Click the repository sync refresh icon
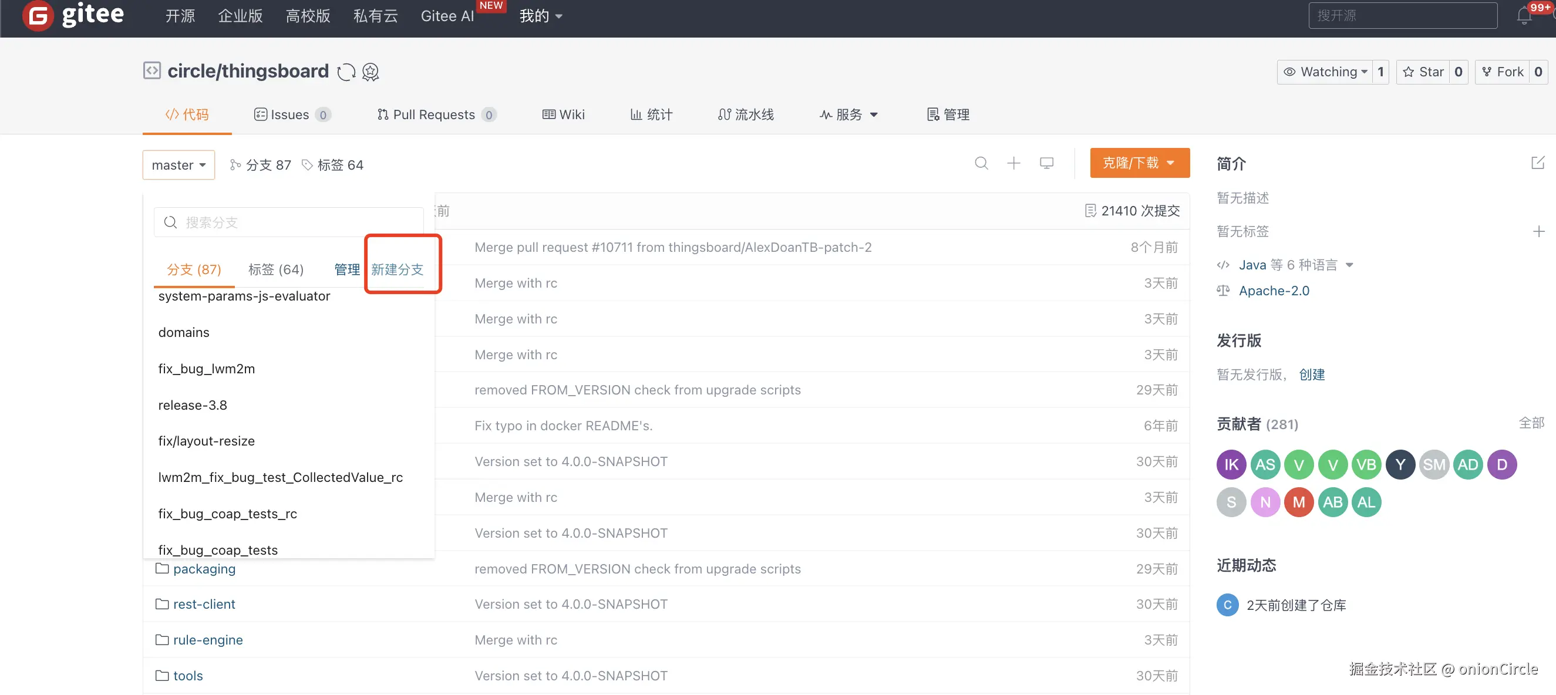The height and width of the screenshot is (695, 1556). point(346,72)
